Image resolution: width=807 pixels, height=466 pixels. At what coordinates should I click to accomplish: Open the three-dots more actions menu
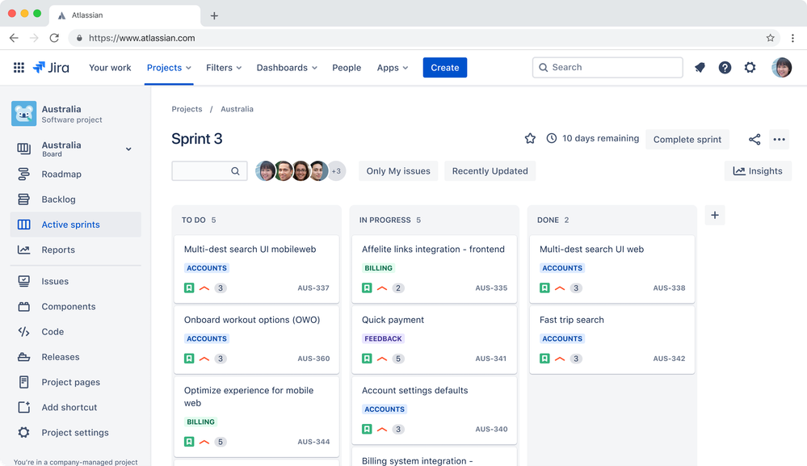780,140
